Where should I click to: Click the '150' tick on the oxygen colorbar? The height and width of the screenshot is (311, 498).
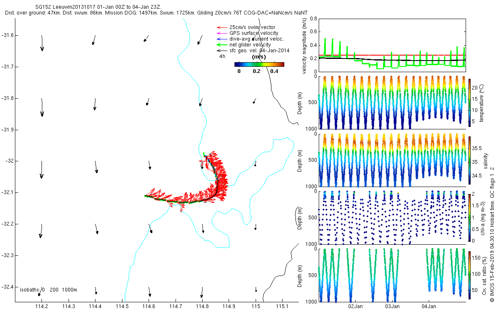(476, 258)
